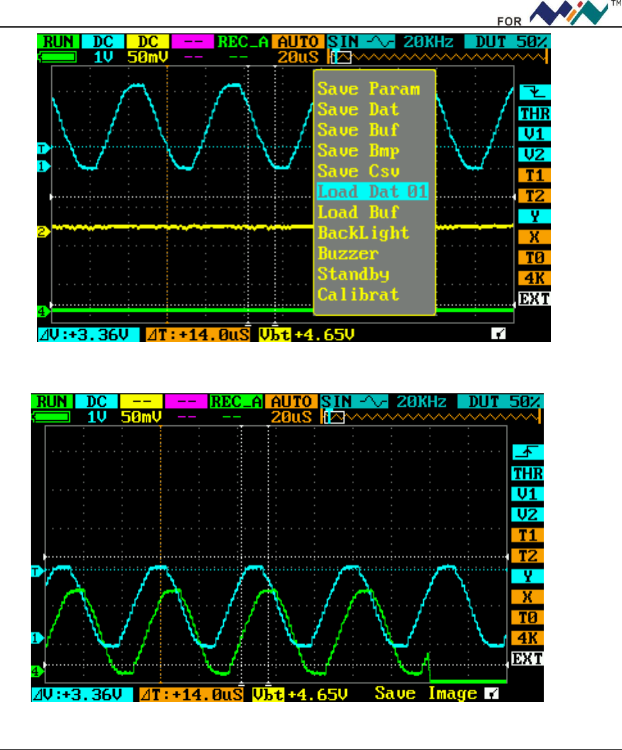The width and height of the screenshot is (622, 750).
Task: Select THR button in upper scope sidebar
Action: [x=535, y=114]
